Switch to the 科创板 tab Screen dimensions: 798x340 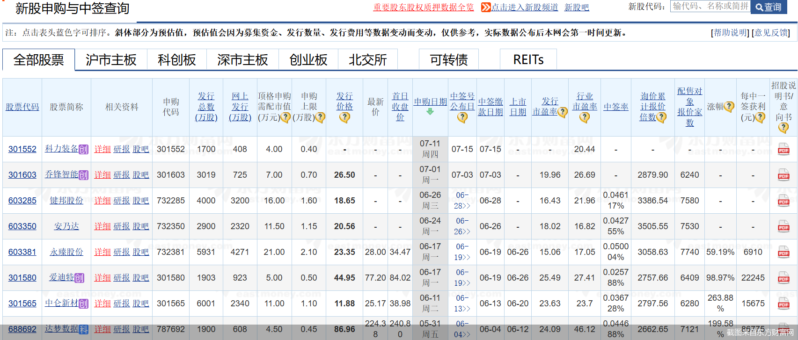coord(177,60)
